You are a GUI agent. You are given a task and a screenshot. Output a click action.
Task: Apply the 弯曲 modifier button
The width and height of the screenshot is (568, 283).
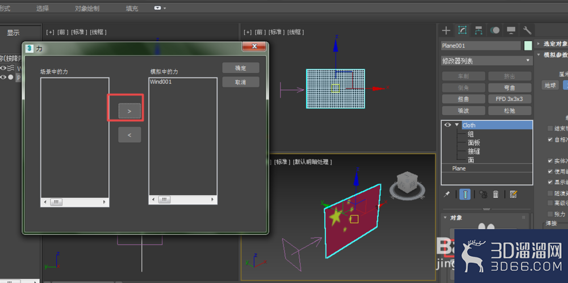509,87
